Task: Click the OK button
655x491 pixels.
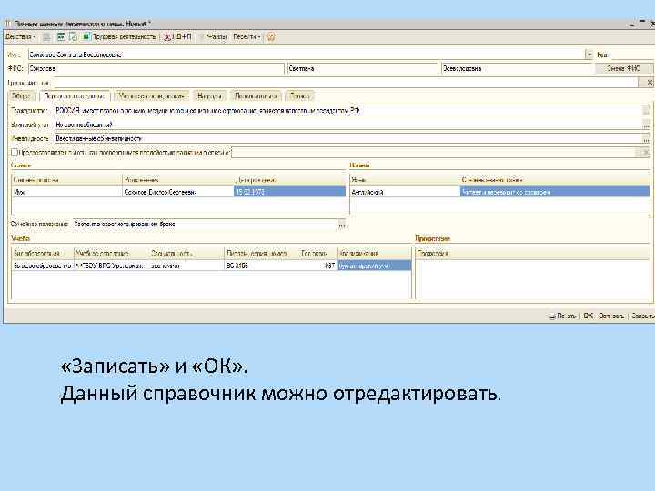Action: coord(589,316)
